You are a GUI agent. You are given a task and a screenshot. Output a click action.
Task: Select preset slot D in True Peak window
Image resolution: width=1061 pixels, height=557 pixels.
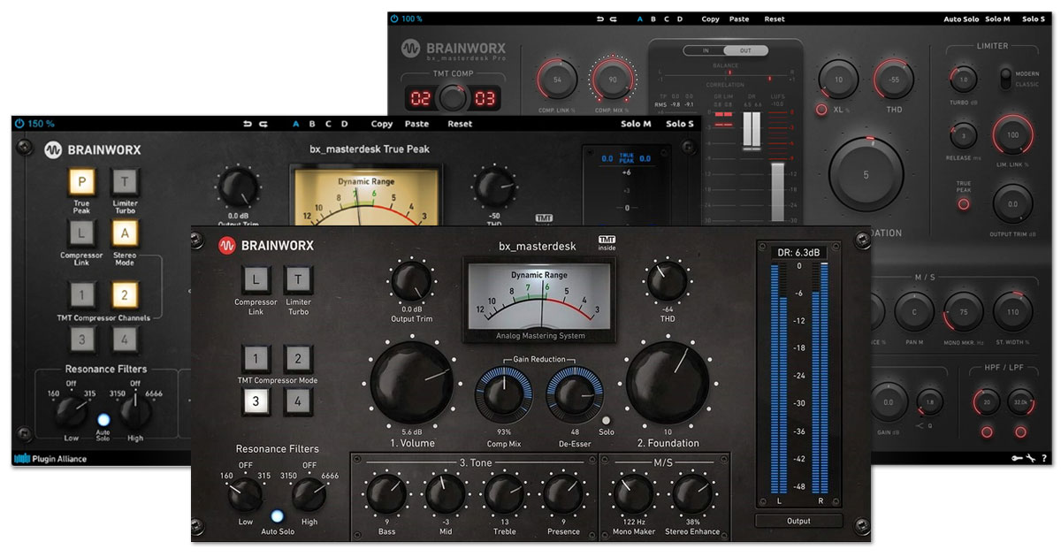(345, 124)
